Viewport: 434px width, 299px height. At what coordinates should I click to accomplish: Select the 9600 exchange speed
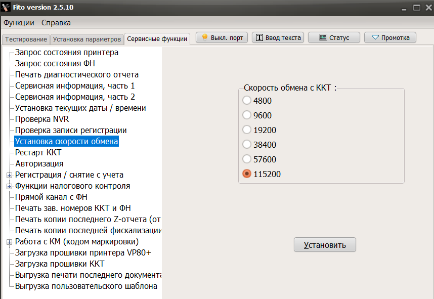pyautogui.click(x=247, y=115)
